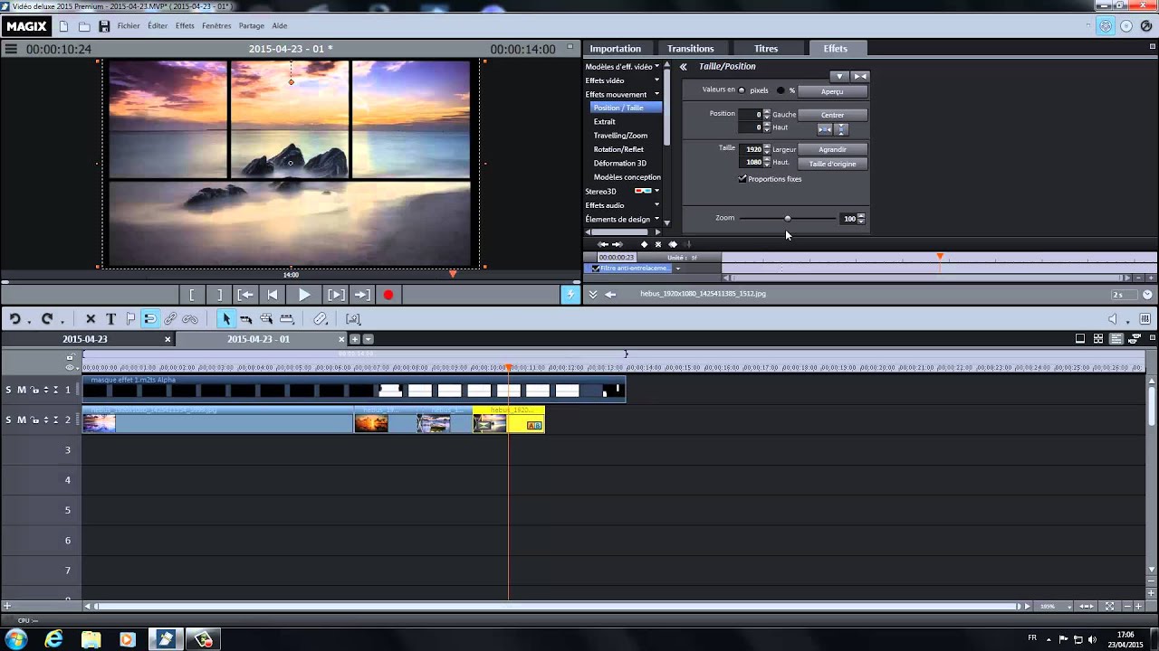Expand Modèles d'eff. vidéo category
1159x651 pixels.
pyautogui.click(x=622, y=67)
